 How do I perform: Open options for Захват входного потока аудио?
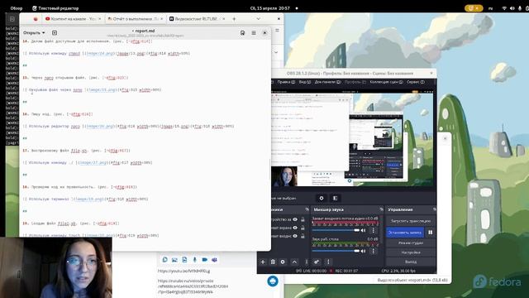click(373, 230)
